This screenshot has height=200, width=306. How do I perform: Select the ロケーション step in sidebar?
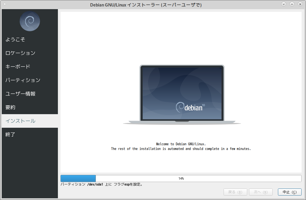click(30, 53)
